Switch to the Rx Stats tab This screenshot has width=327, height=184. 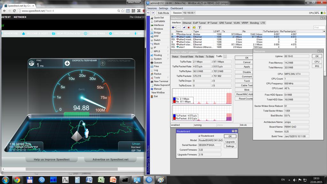coord(199,57)
